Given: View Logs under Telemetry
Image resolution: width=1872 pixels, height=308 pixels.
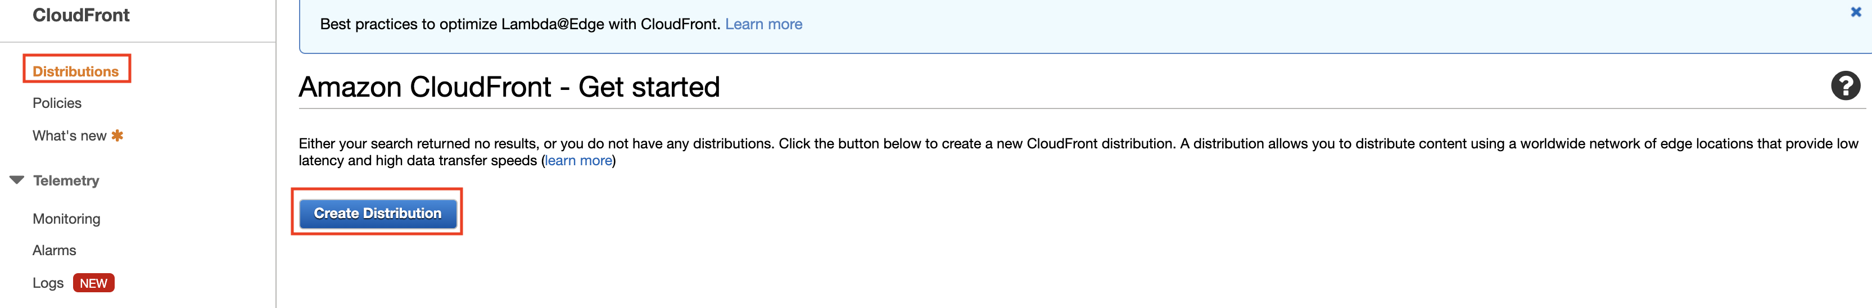Looking at the screenshot, I should 48,283.
